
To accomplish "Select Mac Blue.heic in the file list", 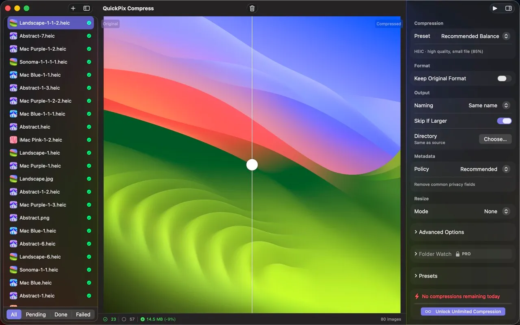I will coord(50,283).
